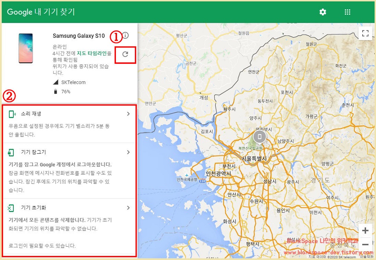The height and width of the screenshot is (260, 376).
Task: Click 화천군 label on the map
Action: [x=341, y=65]
